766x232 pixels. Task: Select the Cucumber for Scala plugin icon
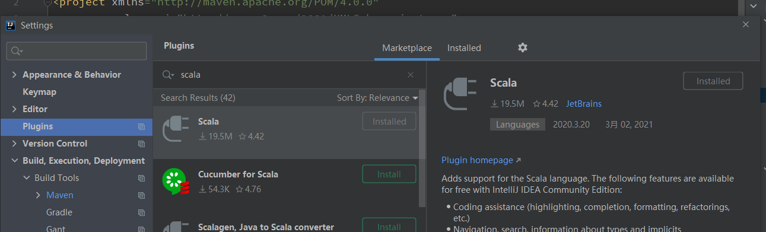(176, 182)
